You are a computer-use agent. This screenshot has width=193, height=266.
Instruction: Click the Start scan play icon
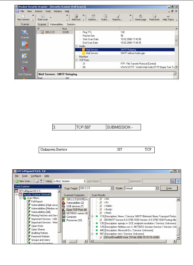43,16
